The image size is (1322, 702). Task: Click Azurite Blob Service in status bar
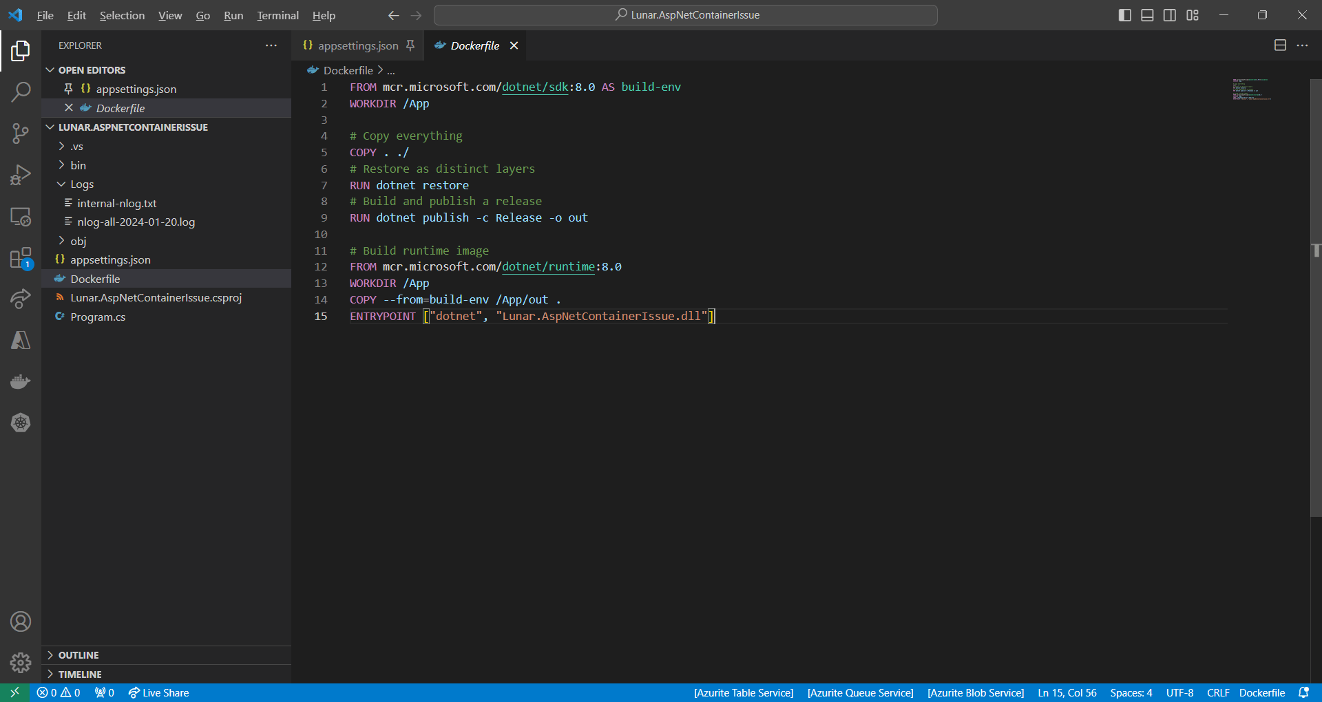(x=976, y=693)
